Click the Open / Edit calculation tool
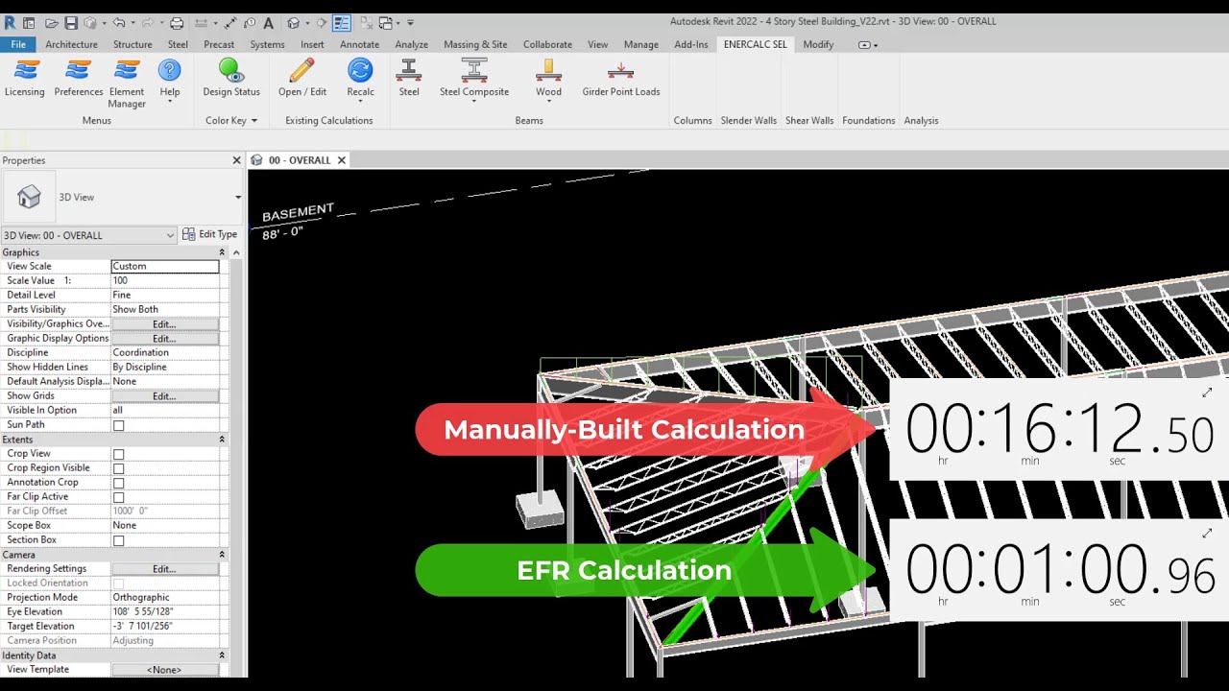 click(302, 79)
